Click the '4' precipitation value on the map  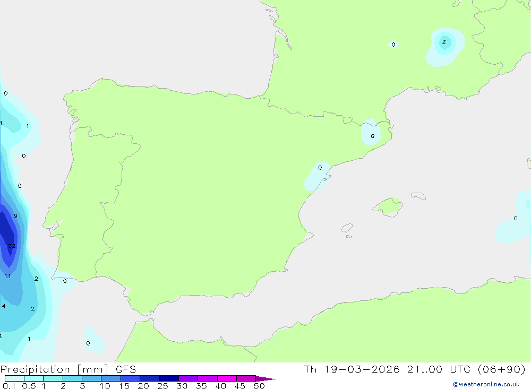(x=4, y=306)
